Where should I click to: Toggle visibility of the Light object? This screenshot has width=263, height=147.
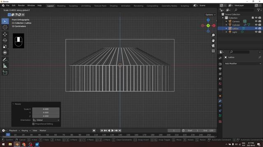pos(256,32)
